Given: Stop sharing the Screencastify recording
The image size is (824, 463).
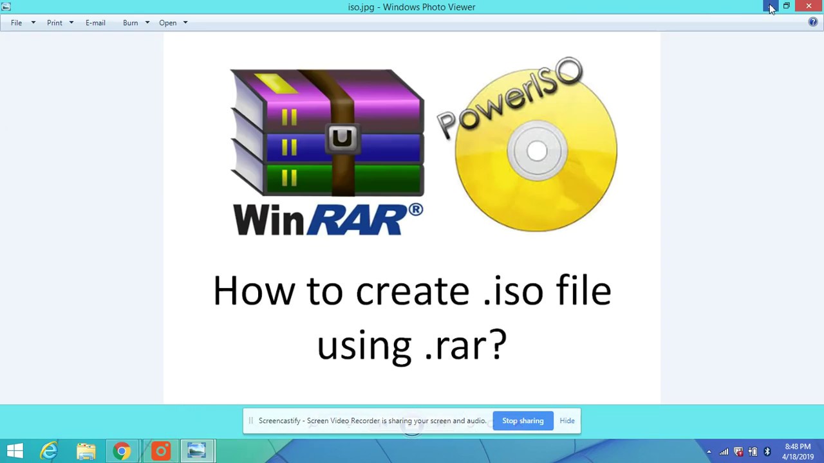Looking at the screenshot, I should [x=523, y=421].
